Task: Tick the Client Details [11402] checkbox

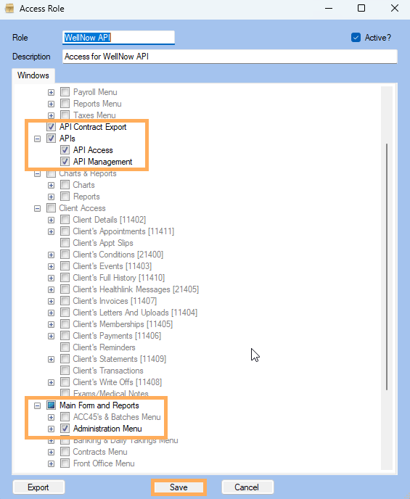Action: (65, 220)
